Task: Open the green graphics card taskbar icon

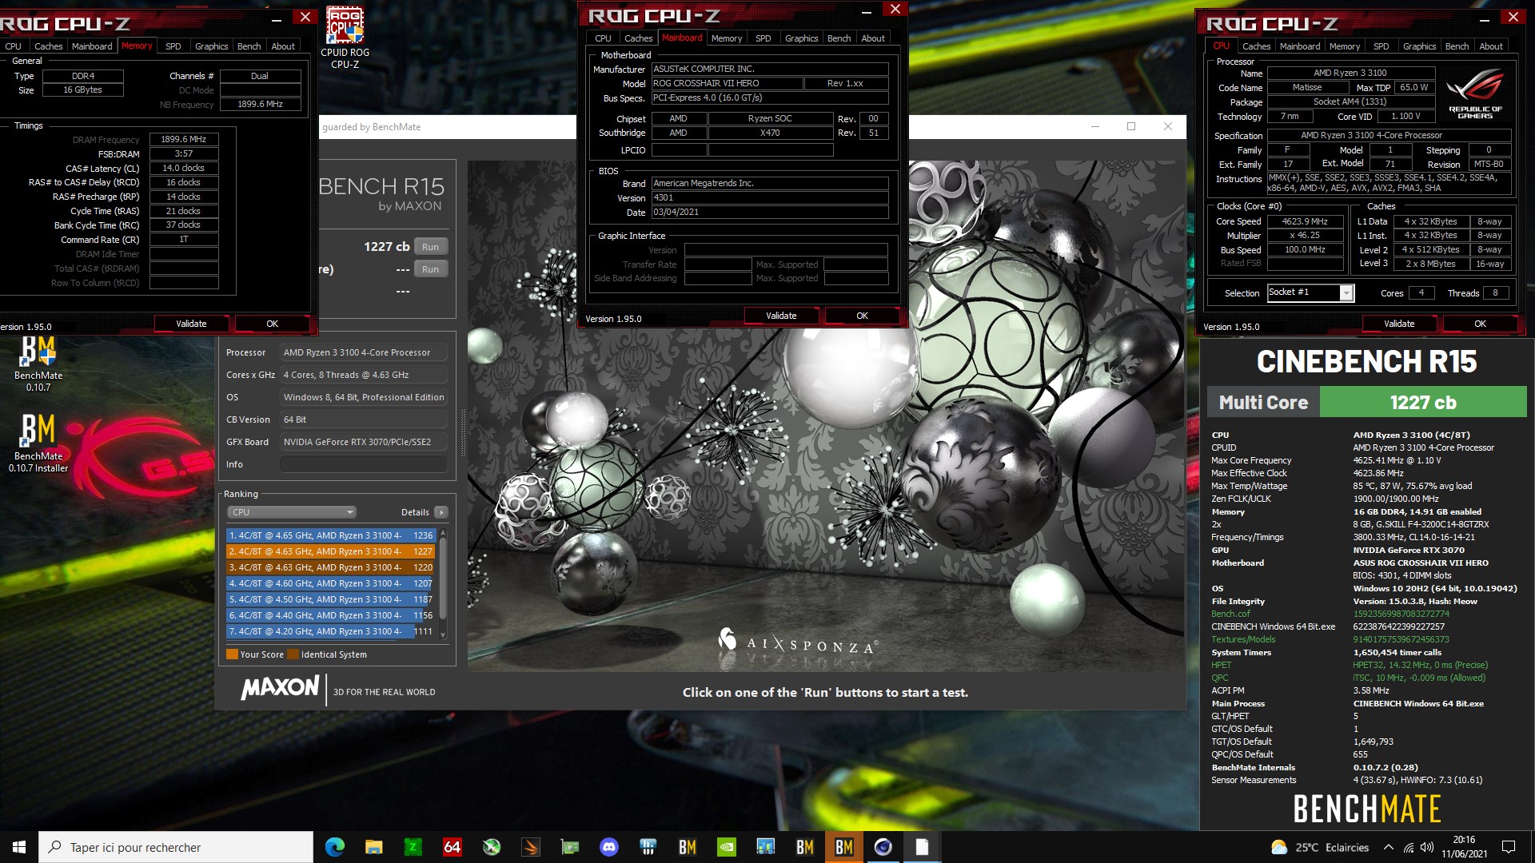Action: point(569,847)
